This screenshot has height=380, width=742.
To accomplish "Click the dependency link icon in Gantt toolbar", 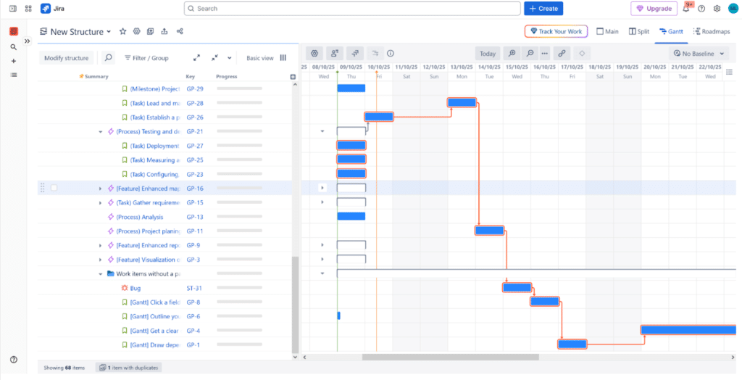I will click(x=562, y=54).
